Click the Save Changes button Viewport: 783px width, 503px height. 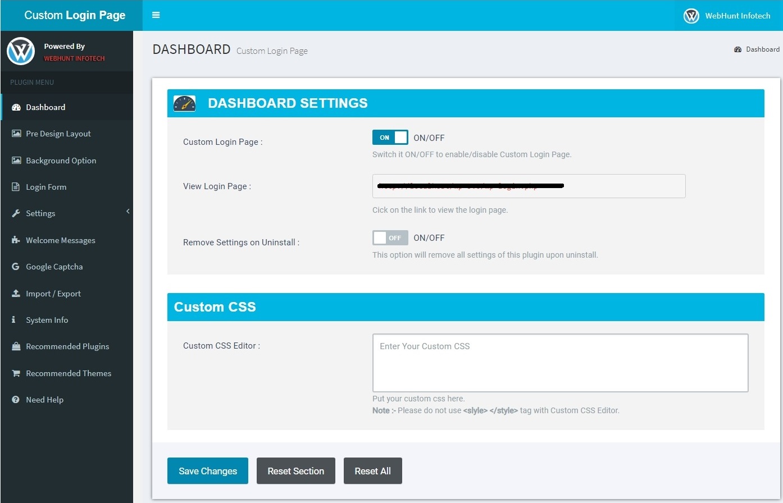click(x=207, y=471)
